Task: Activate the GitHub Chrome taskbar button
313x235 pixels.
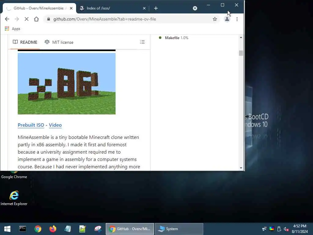Action: click(x=130, y=229)
